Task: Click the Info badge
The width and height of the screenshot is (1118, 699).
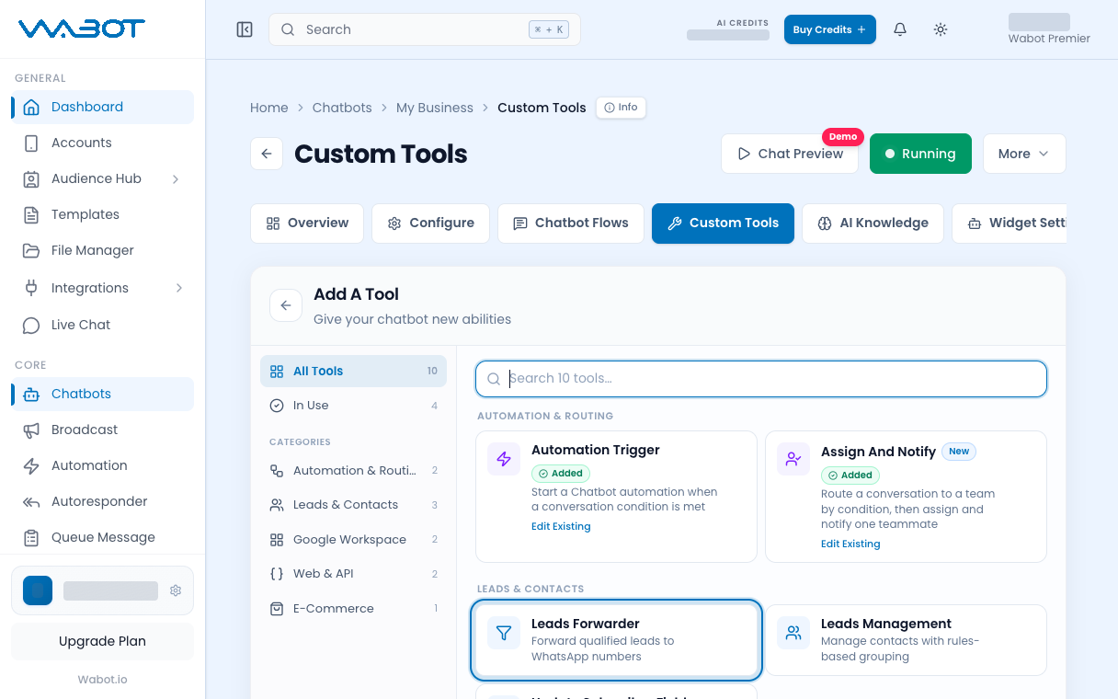Action: click(x=621, y=108)
